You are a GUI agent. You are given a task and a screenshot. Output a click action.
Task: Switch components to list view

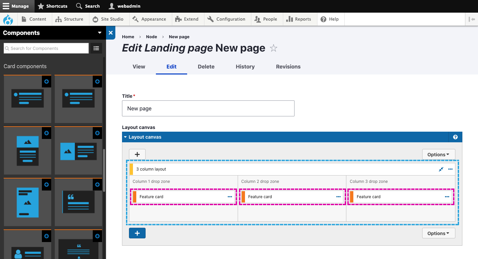(96, 48)
